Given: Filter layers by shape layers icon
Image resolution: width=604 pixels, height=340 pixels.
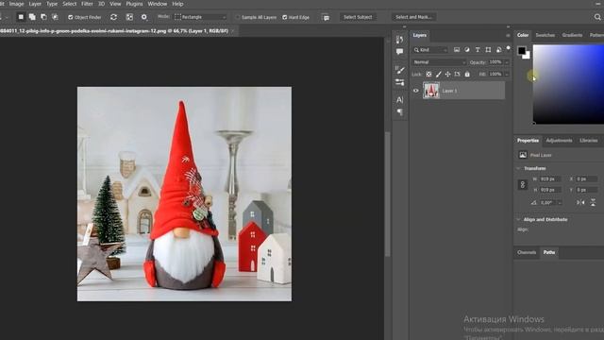Looking at the screenshot, I should tap(488, 50).
